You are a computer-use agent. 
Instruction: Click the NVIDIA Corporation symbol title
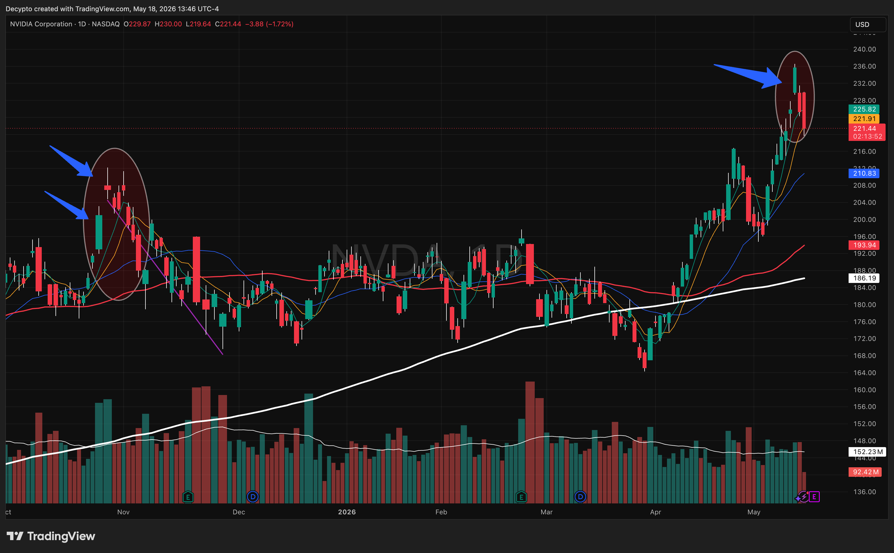tap(41, 24)
